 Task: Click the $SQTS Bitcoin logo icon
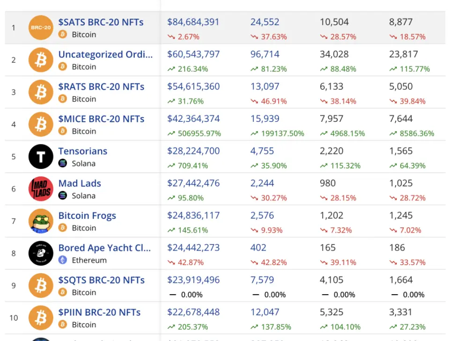(x=41, y=286)
